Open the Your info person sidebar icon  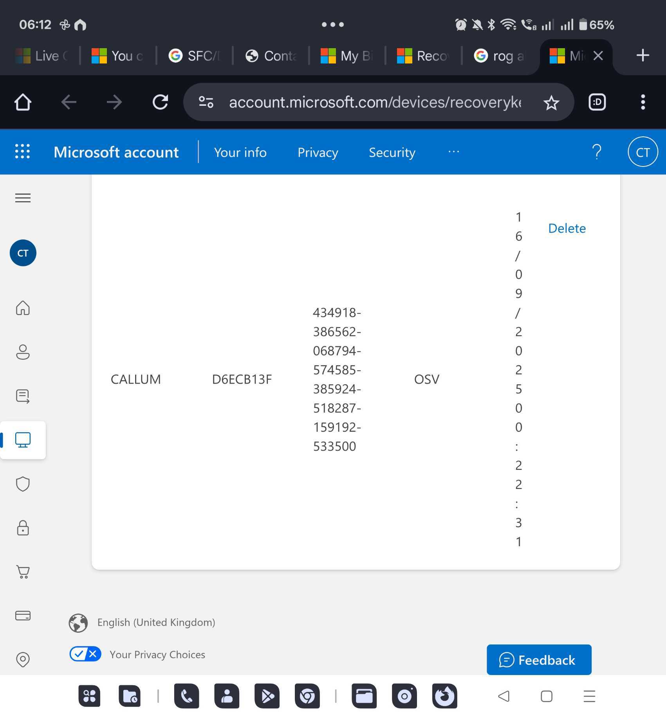(23, 352)
